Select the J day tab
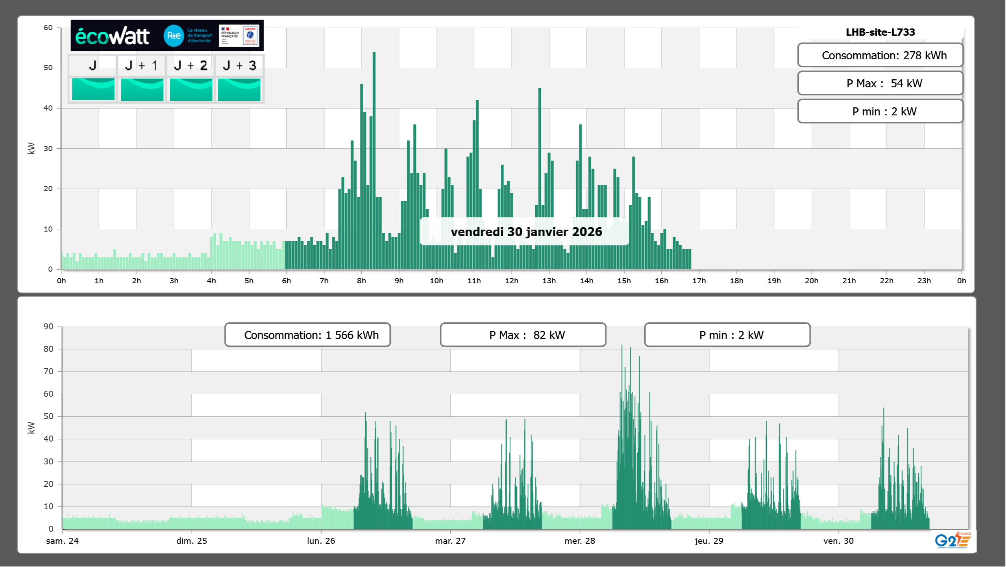Screen dimensions: 1006x567 tap(93, 65)
